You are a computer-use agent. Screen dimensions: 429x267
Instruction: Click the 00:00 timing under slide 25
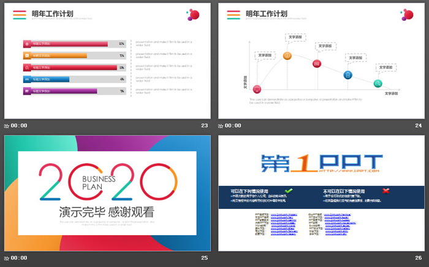point(19,258)
